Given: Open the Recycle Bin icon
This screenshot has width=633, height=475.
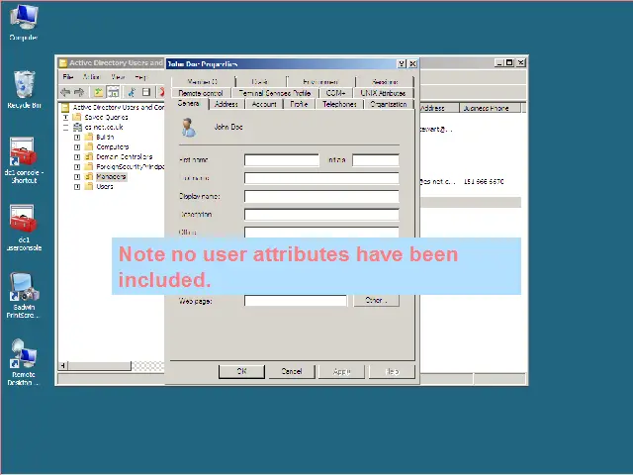Looking at the screenshot, I should [24, 84].
